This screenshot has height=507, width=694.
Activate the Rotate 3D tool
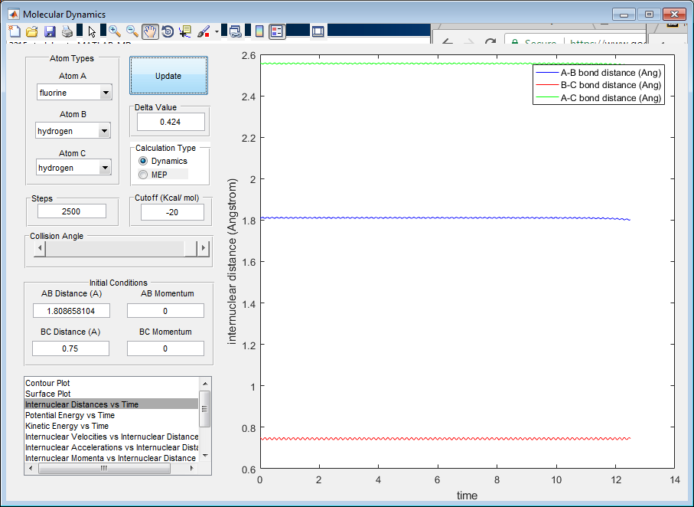coord(168,31)
